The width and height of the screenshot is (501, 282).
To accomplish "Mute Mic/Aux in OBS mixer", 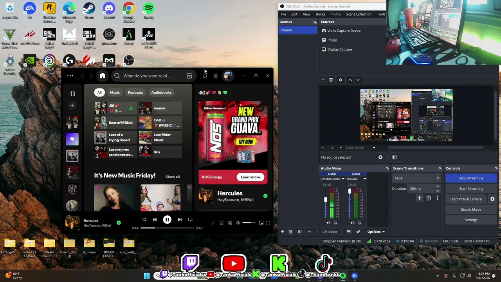I will point(352,223).
